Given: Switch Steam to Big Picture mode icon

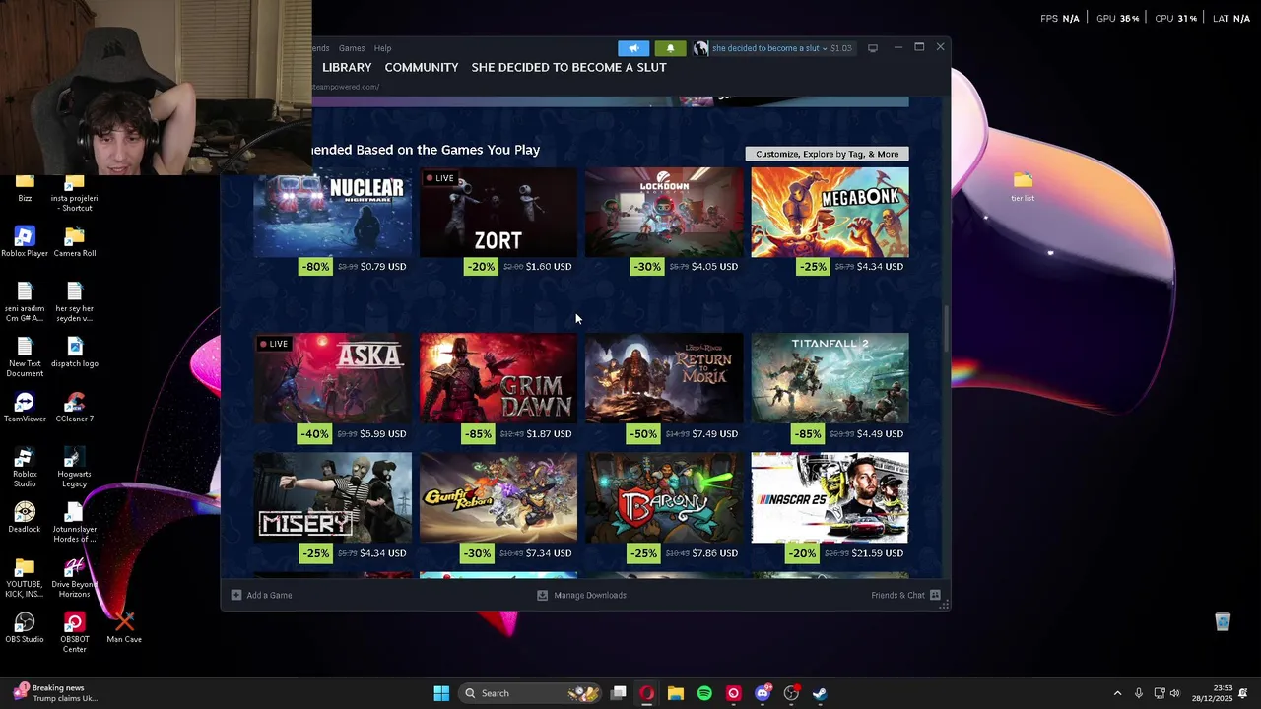Looking at the screenshot, I should coord(873,48).
